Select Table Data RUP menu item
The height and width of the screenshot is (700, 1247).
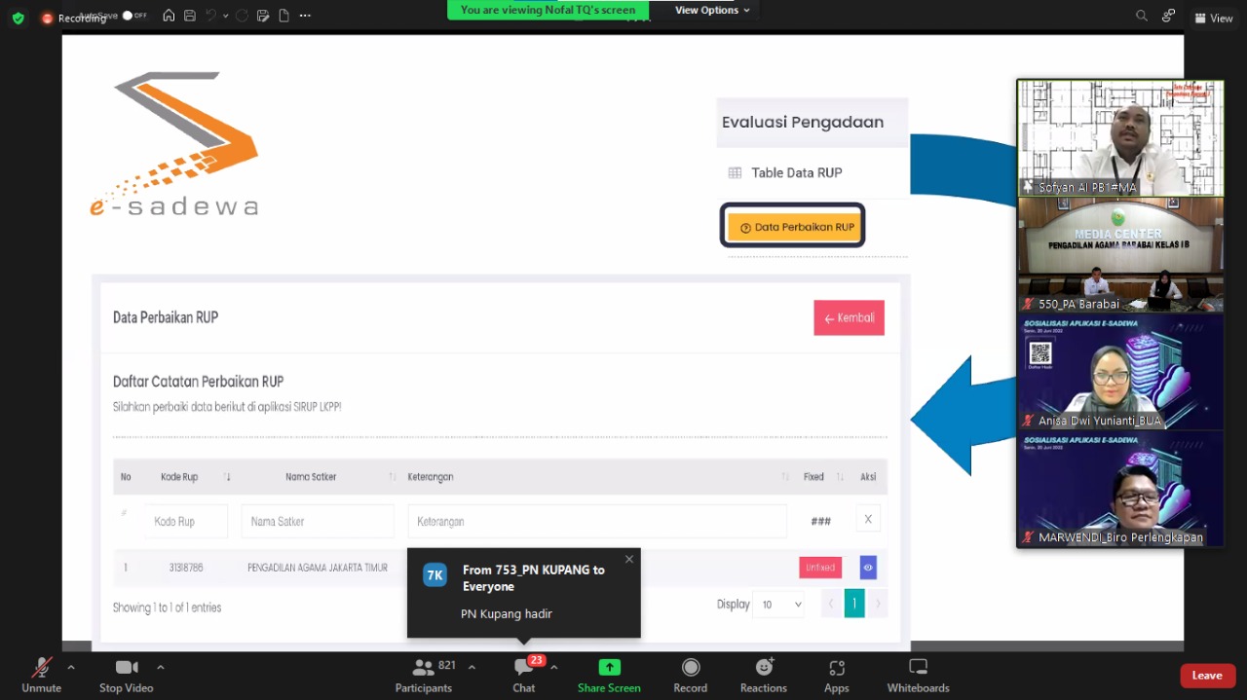(796, 173)
